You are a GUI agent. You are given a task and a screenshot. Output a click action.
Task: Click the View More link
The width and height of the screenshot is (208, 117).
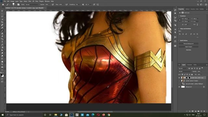(188, 50)
